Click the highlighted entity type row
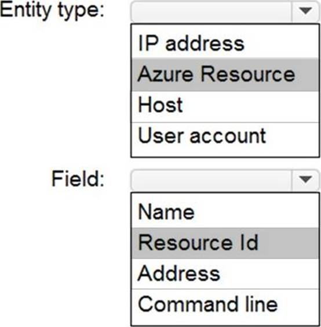The width and height of the screenshot is (321, 327). click(x=225, y=74)
